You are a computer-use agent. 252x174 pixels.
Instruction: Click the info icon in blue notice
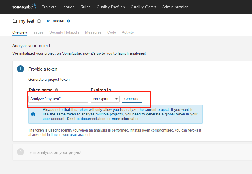pyautogui.click(x=33, y=114)
